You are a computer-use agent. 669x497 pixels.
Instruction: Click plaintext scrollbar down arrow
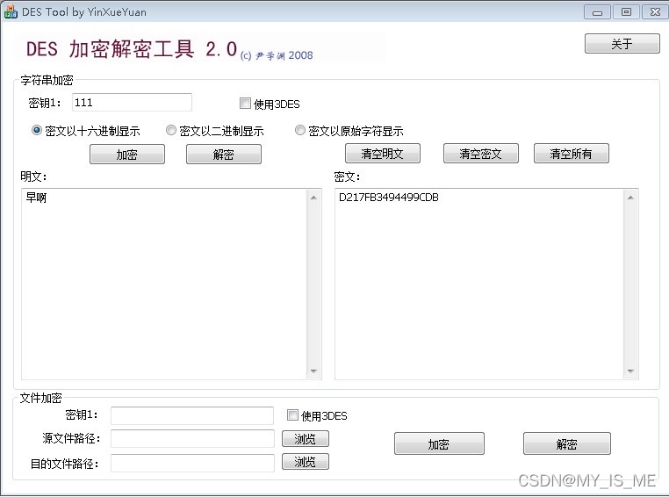[314, 371]
